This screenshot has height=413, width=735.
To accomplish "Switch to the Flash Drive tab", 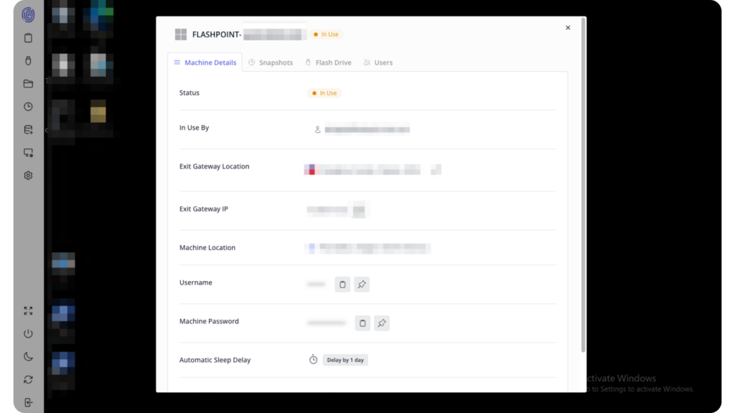I will (328, 62).
